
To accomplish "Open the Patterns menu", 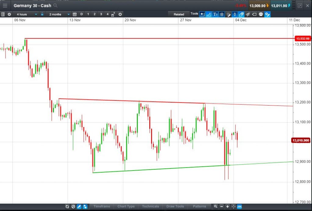I will [x=199, y=206].
